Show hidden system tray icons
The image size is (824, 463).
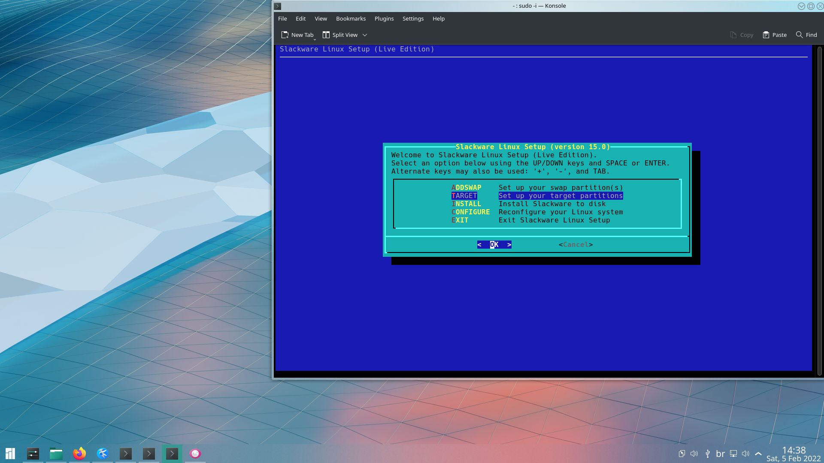758,454
